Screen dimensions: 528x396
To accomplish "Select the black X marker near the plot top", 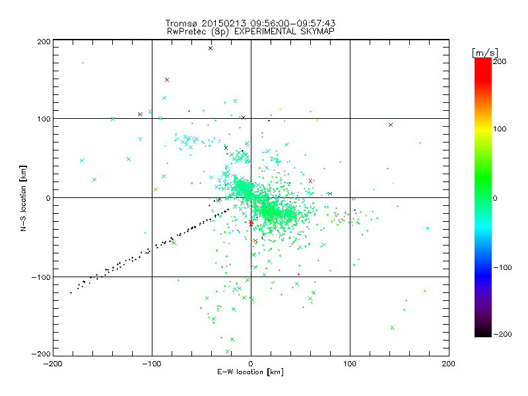I will (211, 48).
